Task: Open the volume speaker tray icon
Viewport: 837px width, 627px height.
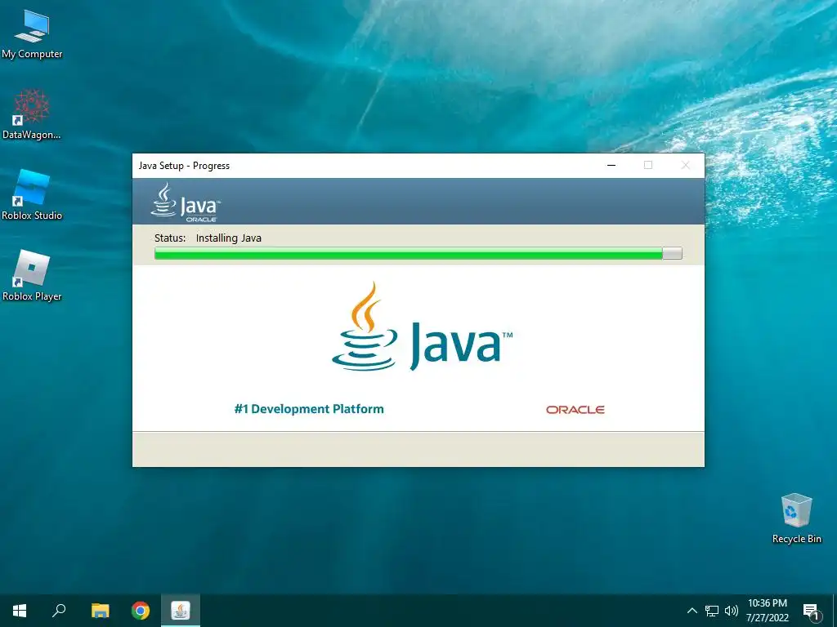Action: [x=731, y=611]
